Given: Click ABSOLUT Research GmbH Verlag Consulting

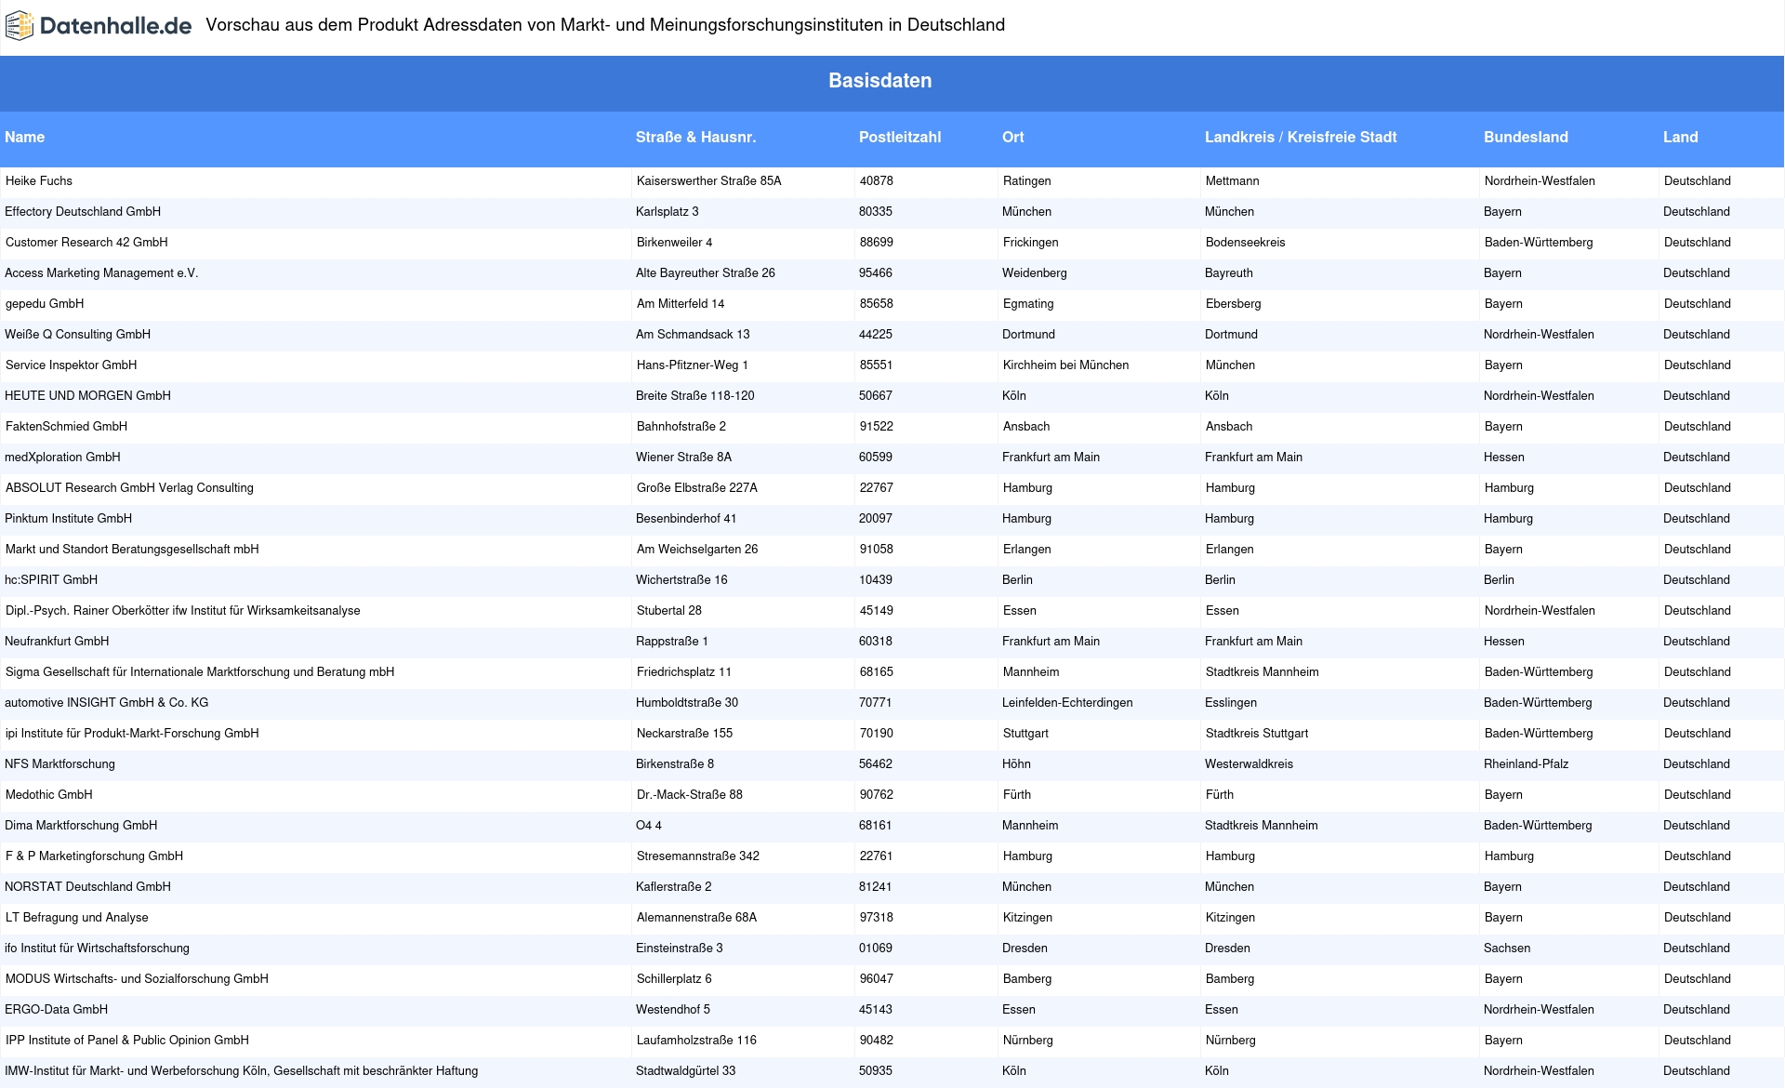Looking at the screenshot, I should tap(129, 487).
